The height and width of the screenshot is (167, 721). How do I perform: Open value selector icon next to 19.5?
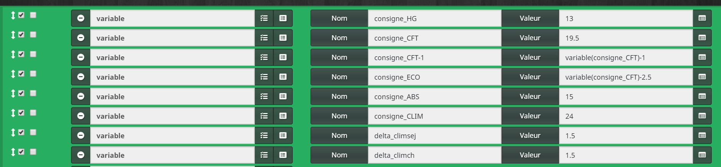coord(702,38)
